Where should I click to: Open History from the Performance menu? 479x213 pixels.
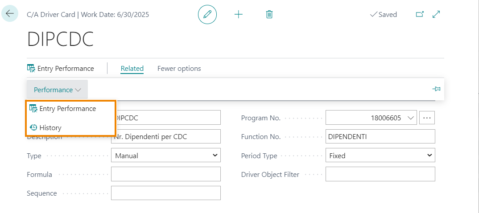45,127
